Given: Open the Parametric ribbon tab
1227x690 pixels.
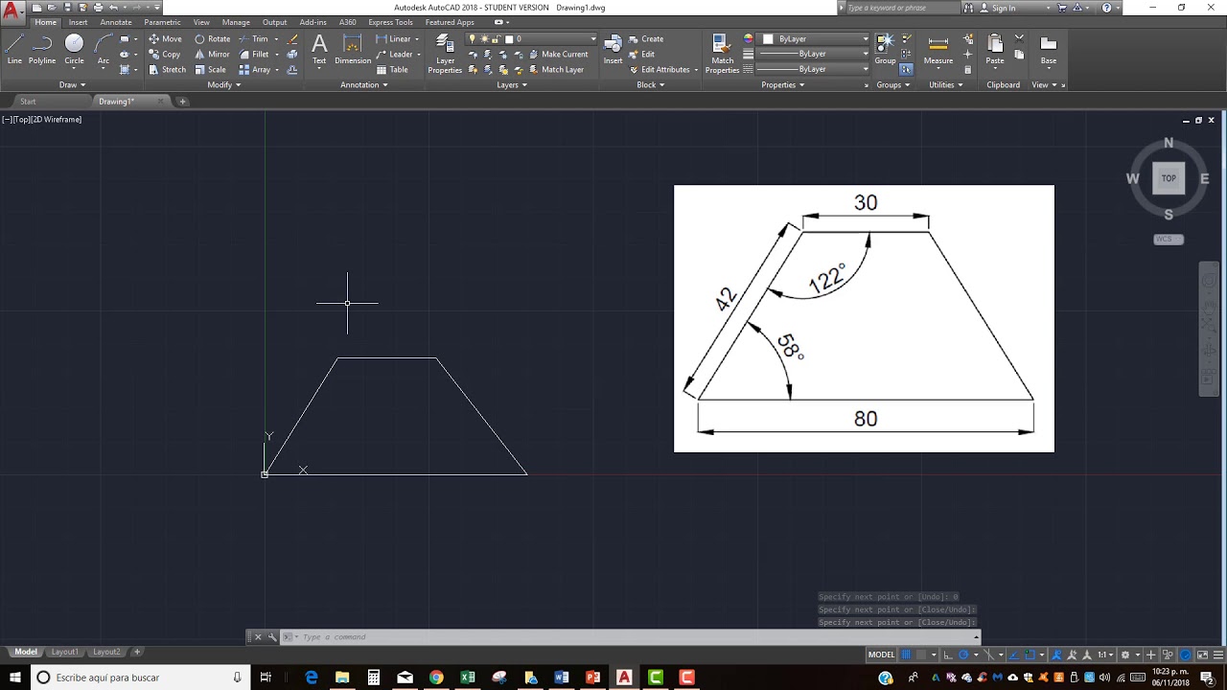Looking at the screenshot, I should [x=162, y=22].
